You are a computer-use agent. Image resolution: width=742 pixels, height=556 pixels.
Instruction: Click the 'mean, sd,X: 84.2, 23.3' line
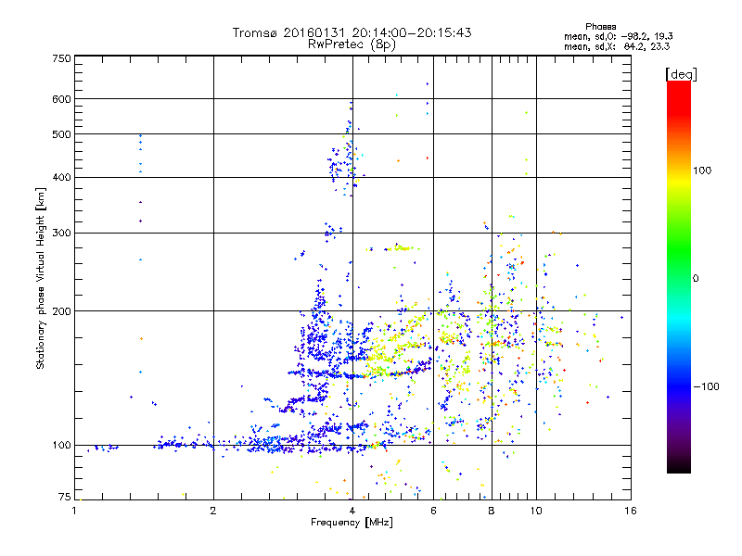click(x=617, y=46)
